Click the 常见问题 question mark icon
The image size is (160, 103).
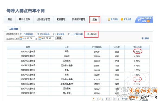pyautogui.click(x=122, y=19)
